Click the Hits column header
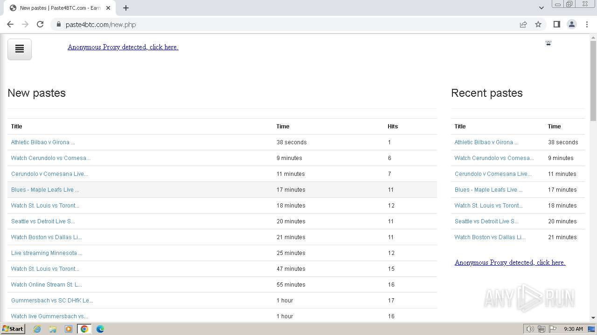The height and width of the screenshot is (335, 597). (x=393, y=127)
